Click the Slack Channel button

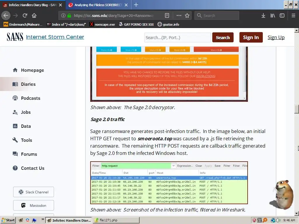(34, 192)
